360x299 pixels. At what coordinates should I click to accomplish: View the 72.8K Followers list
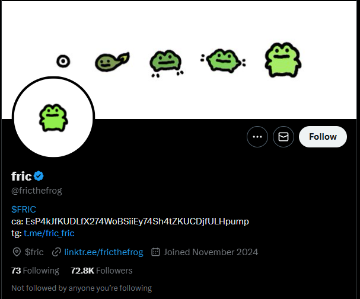coord(101,271)
